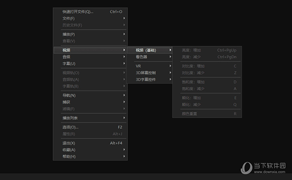The image size is (292, 180).
Task: Click the arrow beside 捕获
Action: click(124, 102)
